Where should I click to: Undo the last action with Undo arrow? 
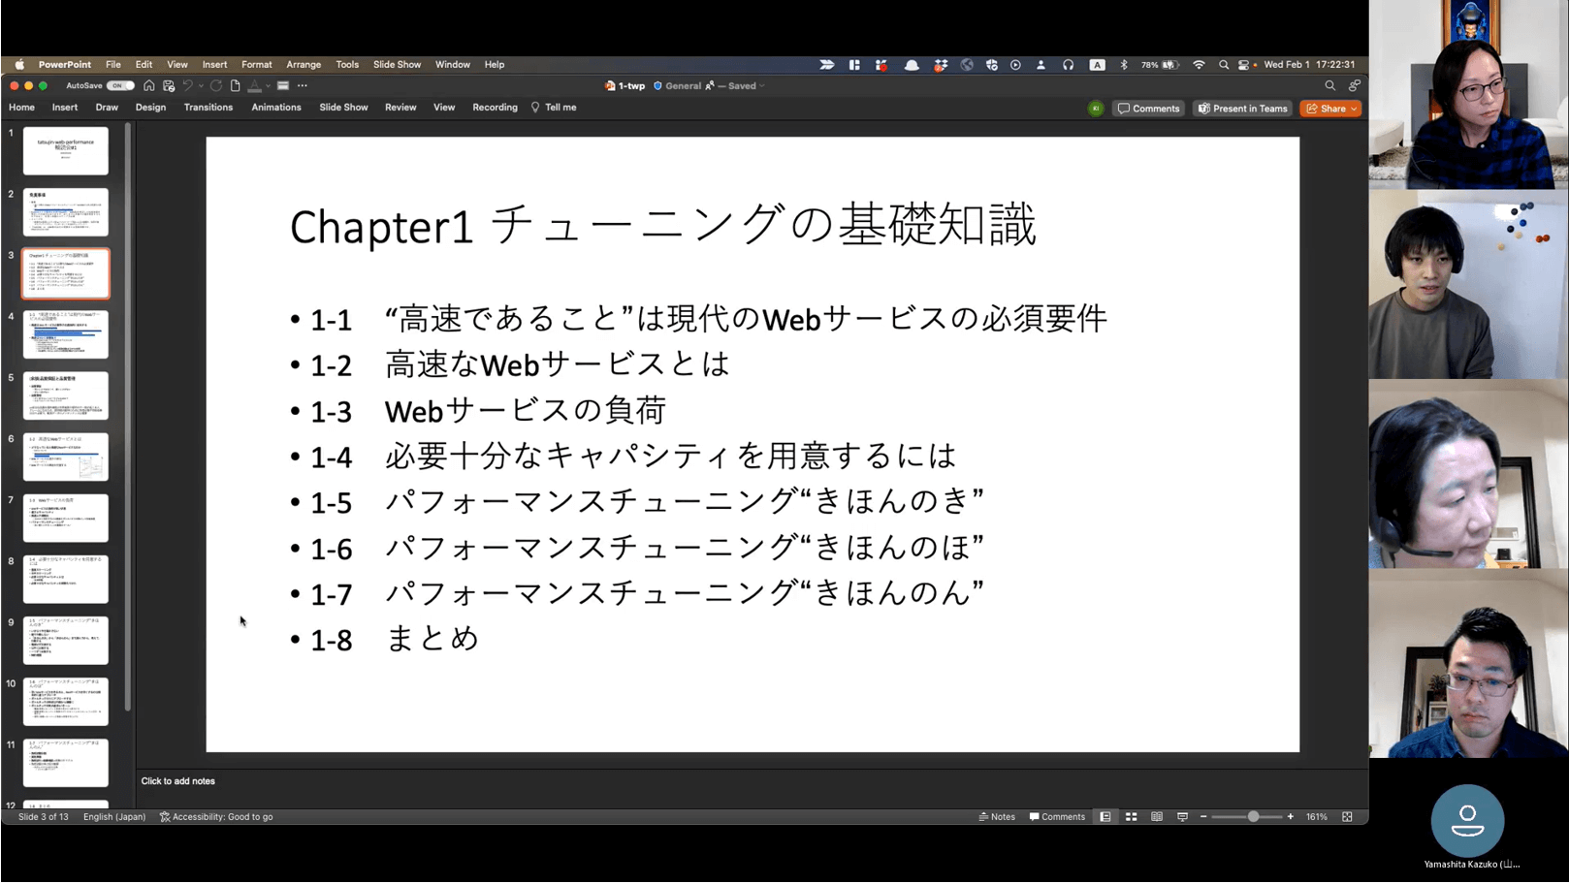[187, 85]
